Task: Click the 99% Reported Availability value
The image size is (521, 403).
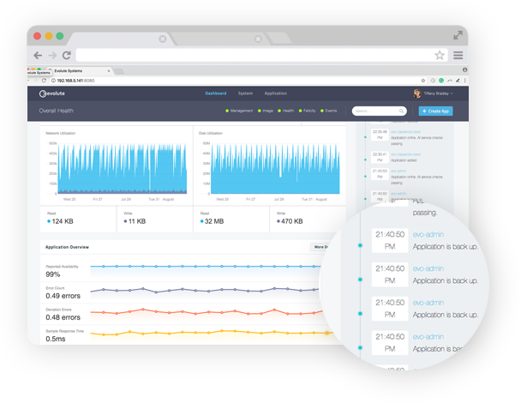Action: pyautogui.click(x=53, y=274)
